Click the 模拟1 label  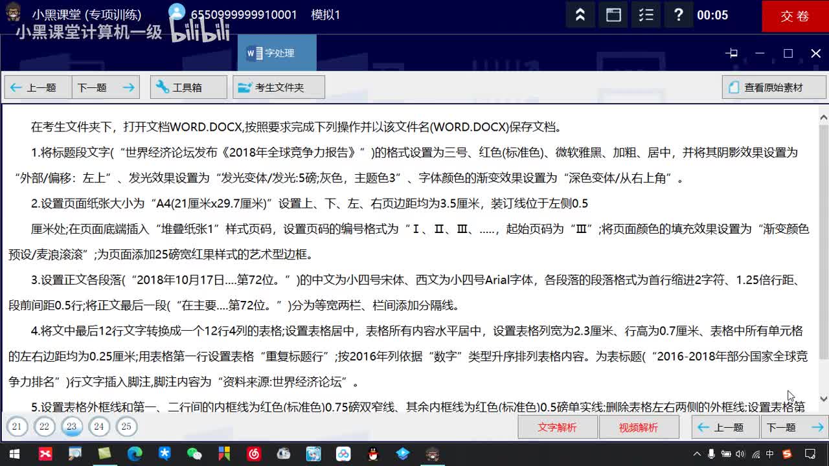coord(326,15)
